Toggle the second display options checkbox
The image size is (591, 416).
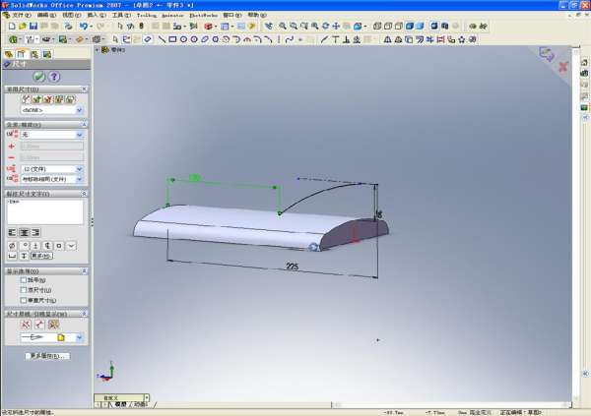[24, 289]
